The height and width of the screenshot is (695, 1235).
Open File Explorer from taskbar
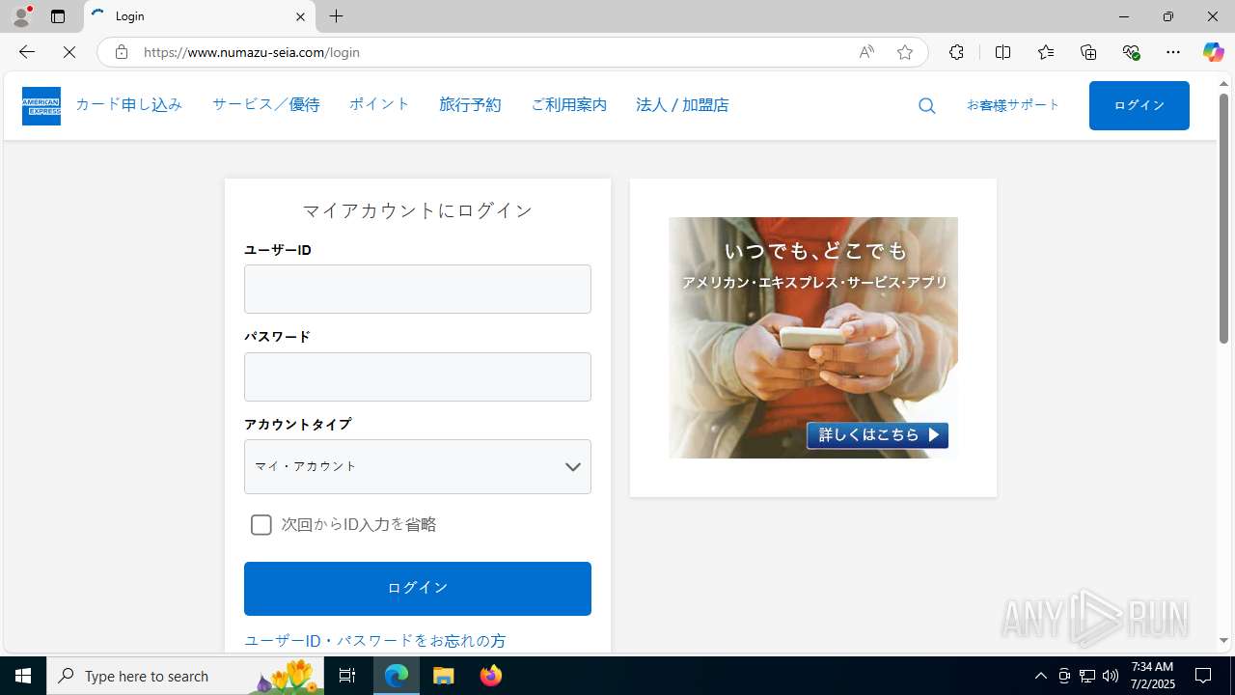(444, 676)
